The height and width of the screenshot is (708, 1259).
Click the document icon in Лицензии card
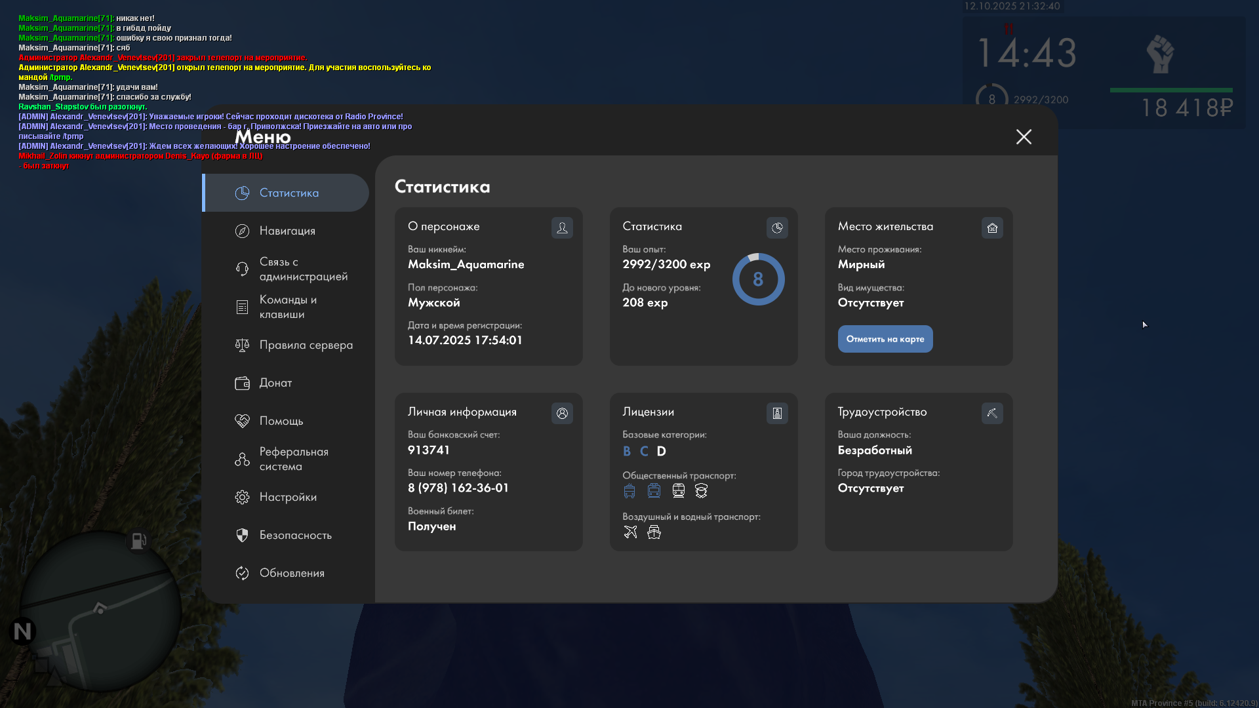[777, 413]
